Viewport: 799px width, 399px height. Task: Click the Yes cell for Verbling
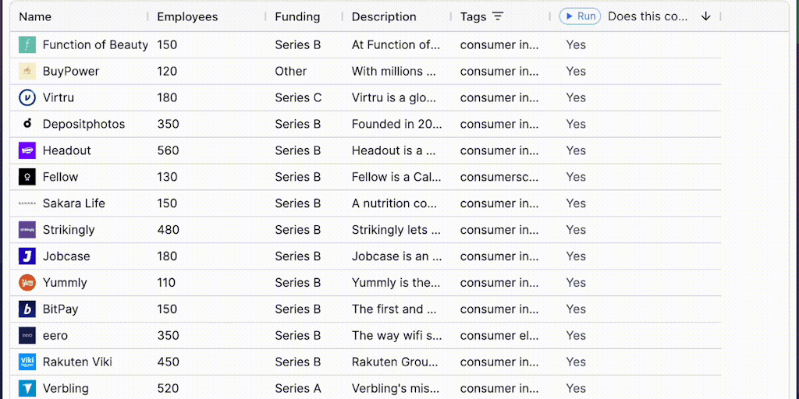pyautogui.click(x=576, y=388)
